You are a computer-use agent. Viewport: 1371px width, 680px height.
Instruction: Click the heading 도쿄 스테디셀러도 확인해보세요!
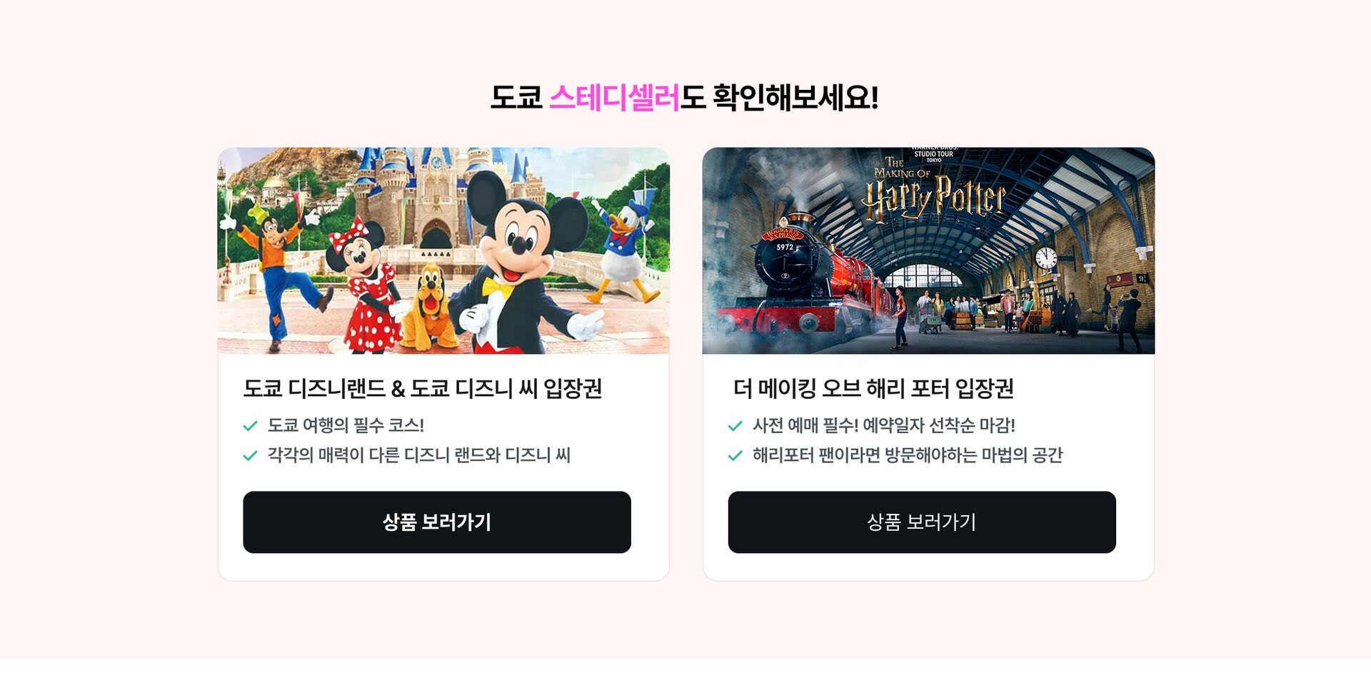tap(684, 97)
